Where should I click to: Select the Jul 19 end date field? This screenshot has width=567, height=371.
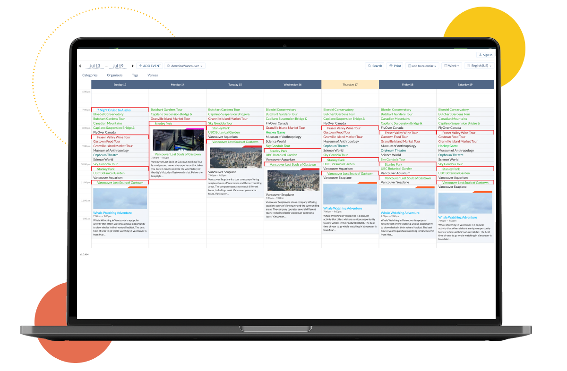pyautogui.click(x=118, y=66)
